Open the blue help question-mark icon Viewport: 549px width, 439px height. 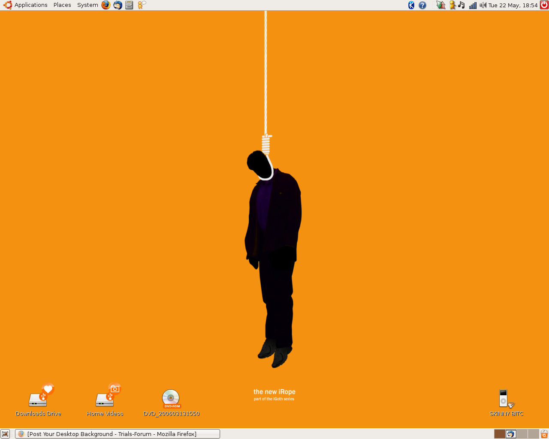pyautogui.click(x=422, y=5)
